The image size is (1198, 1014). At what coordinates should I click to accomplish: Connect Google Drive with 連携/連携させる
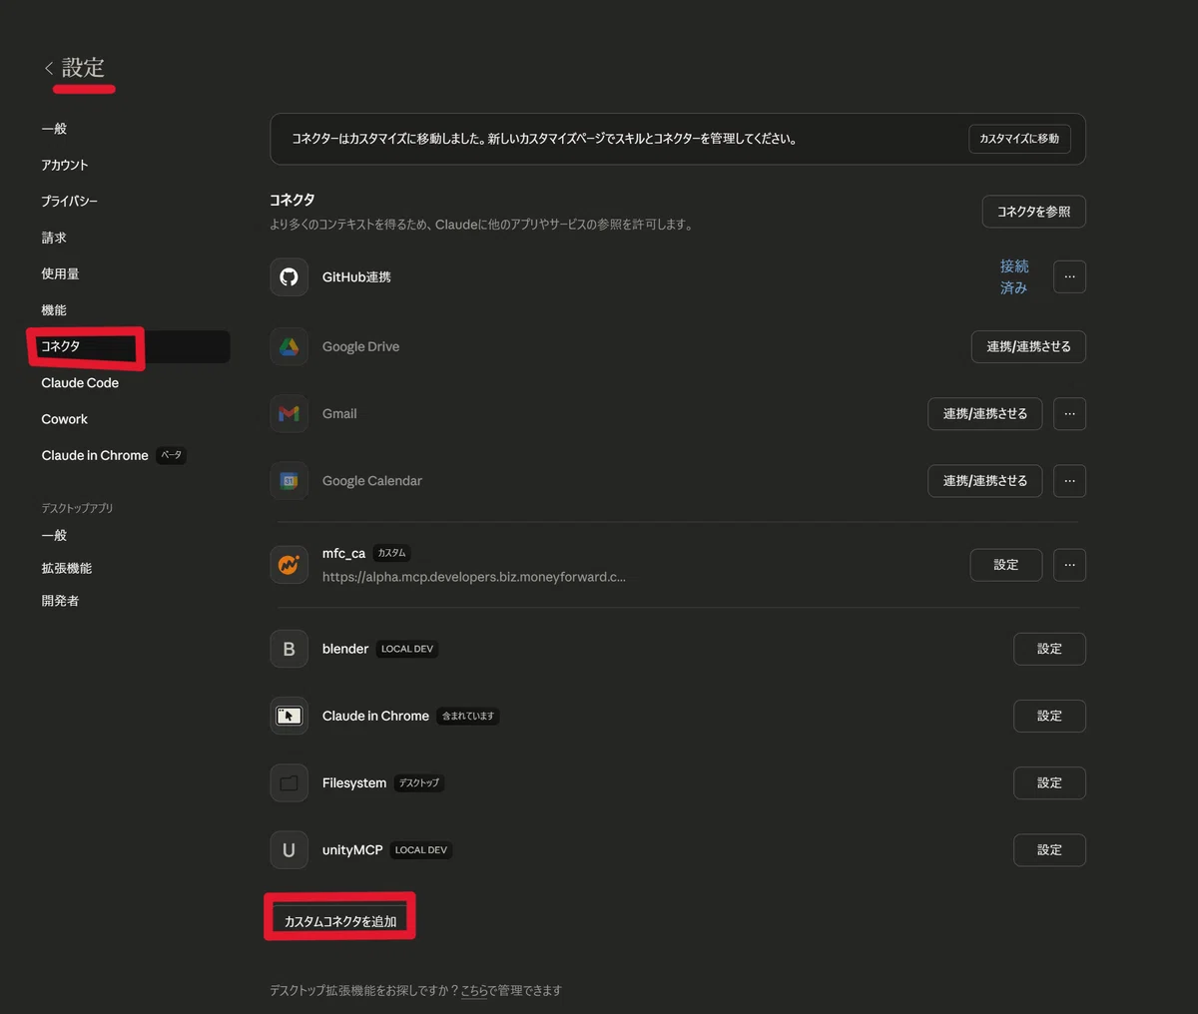tap(1028, 346)
